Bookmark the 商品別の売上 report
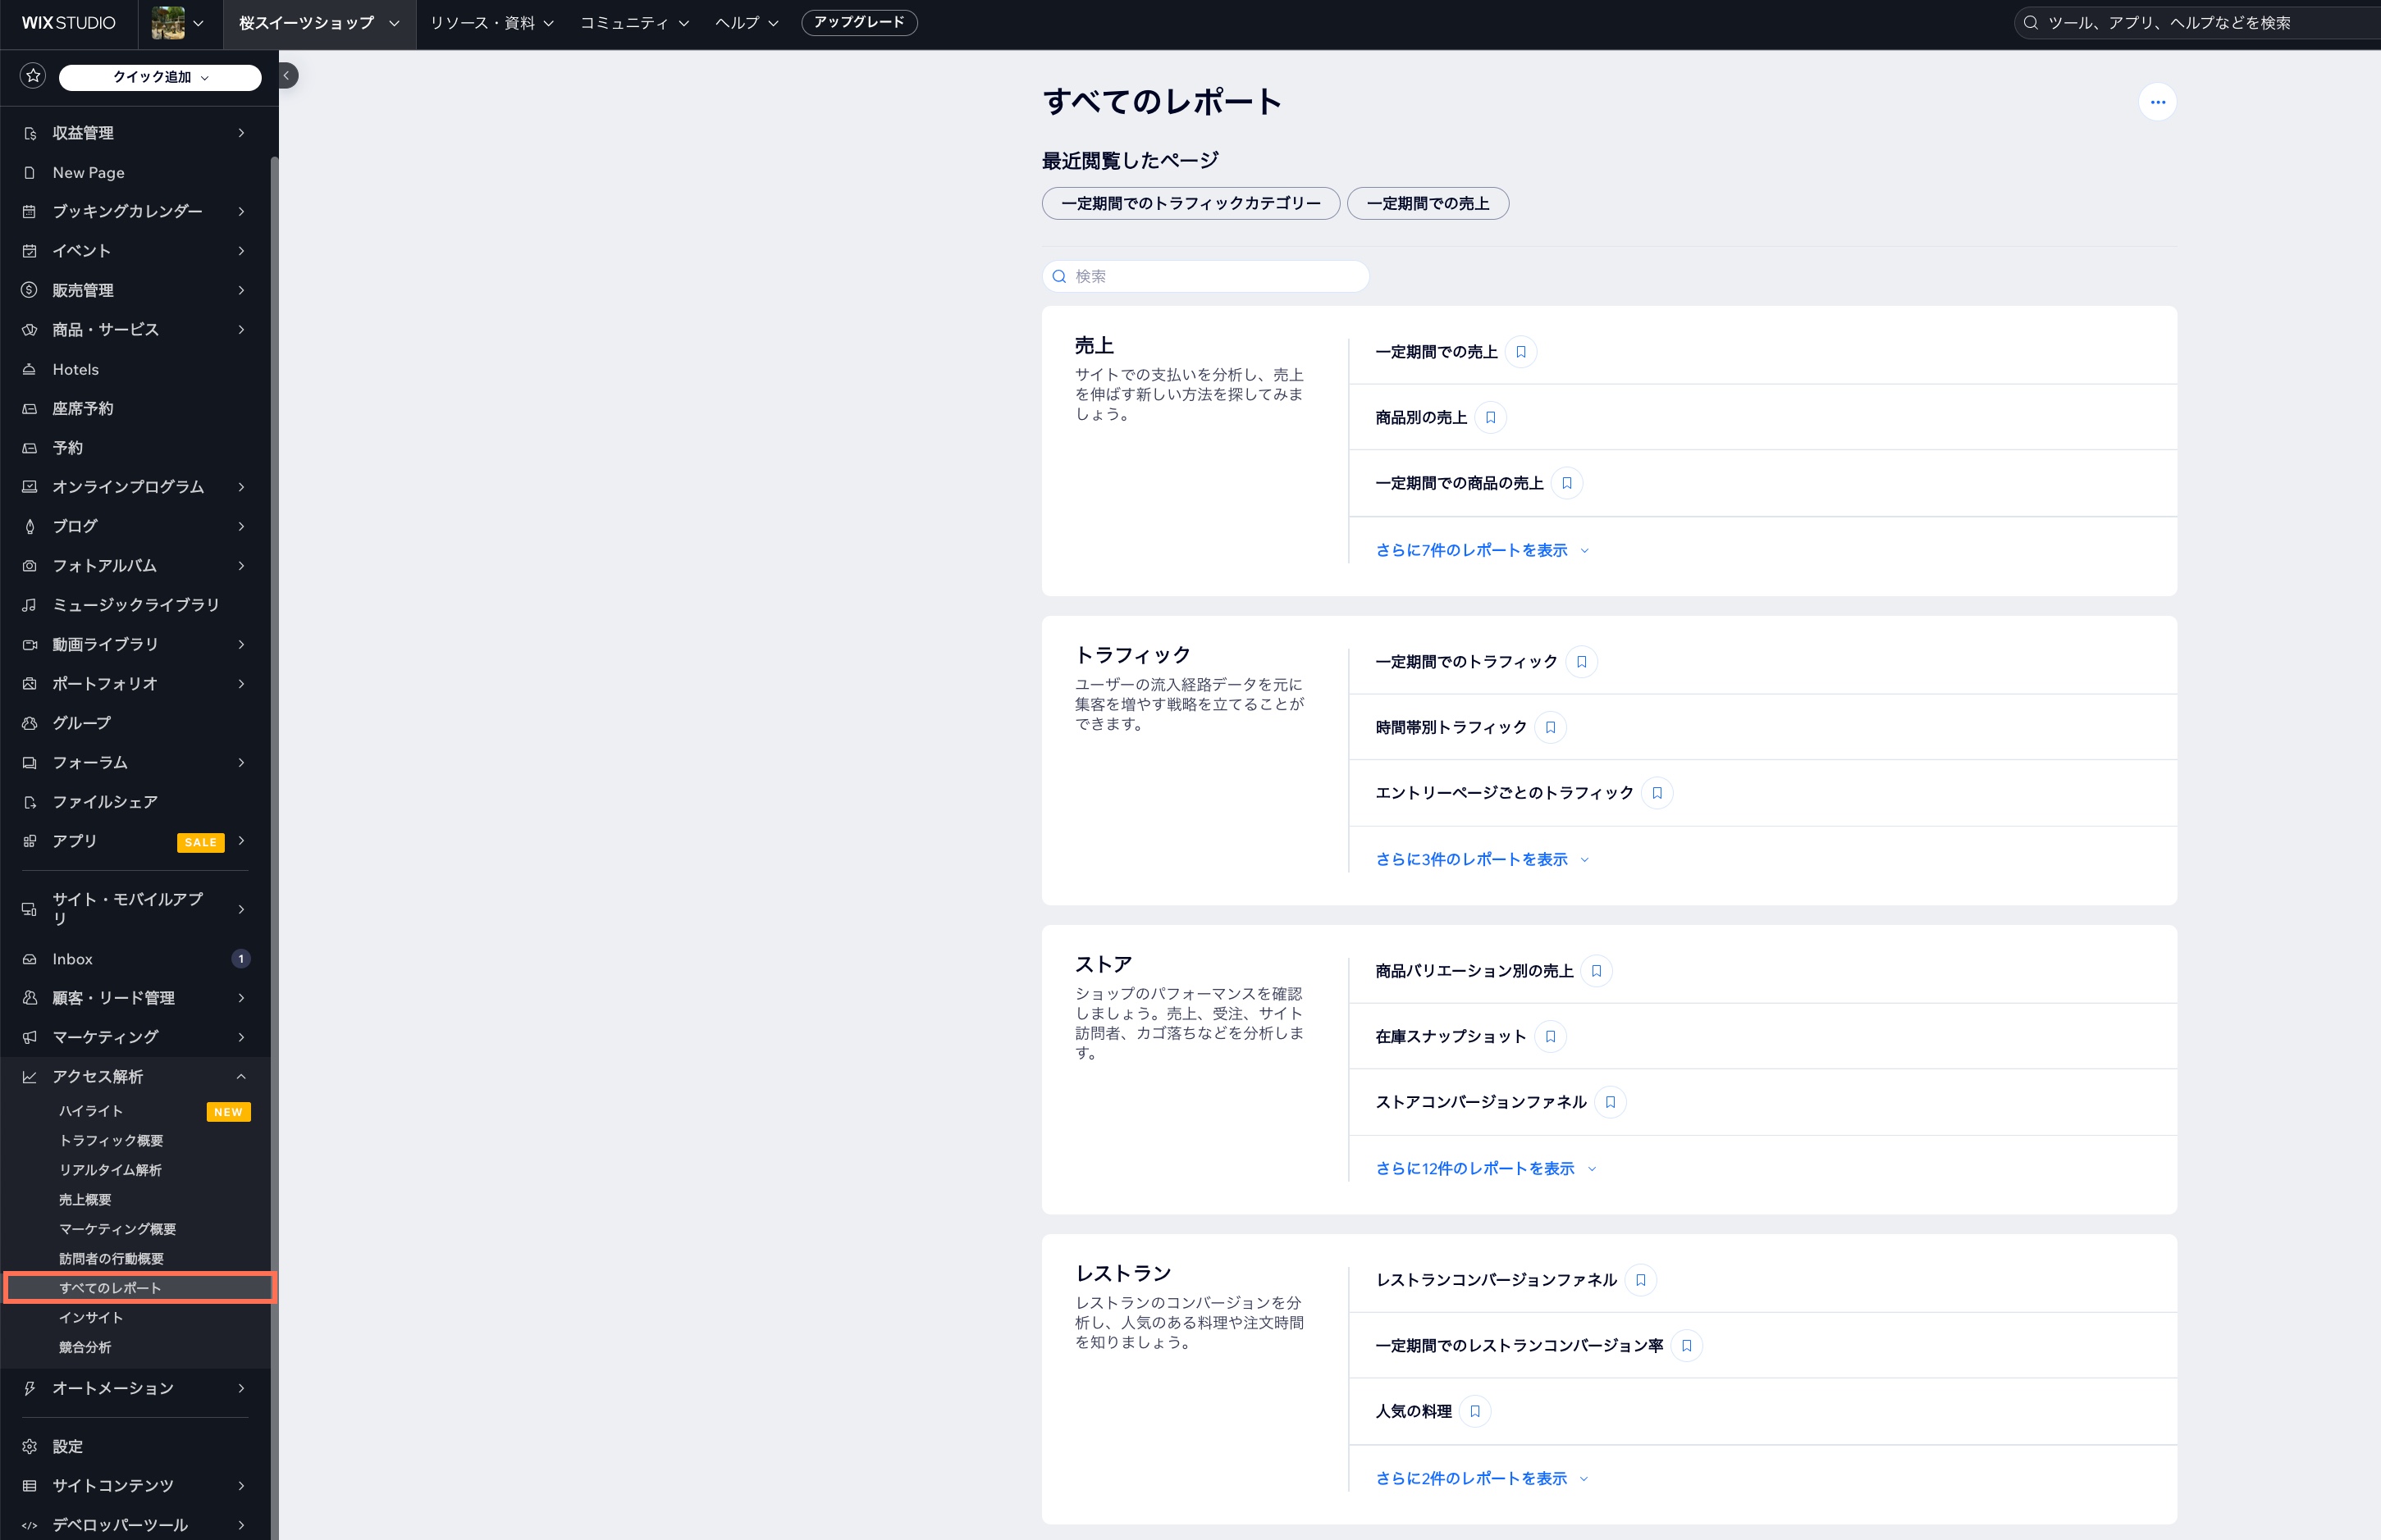This screenshot has height=1540, width=2381. 1491,418
